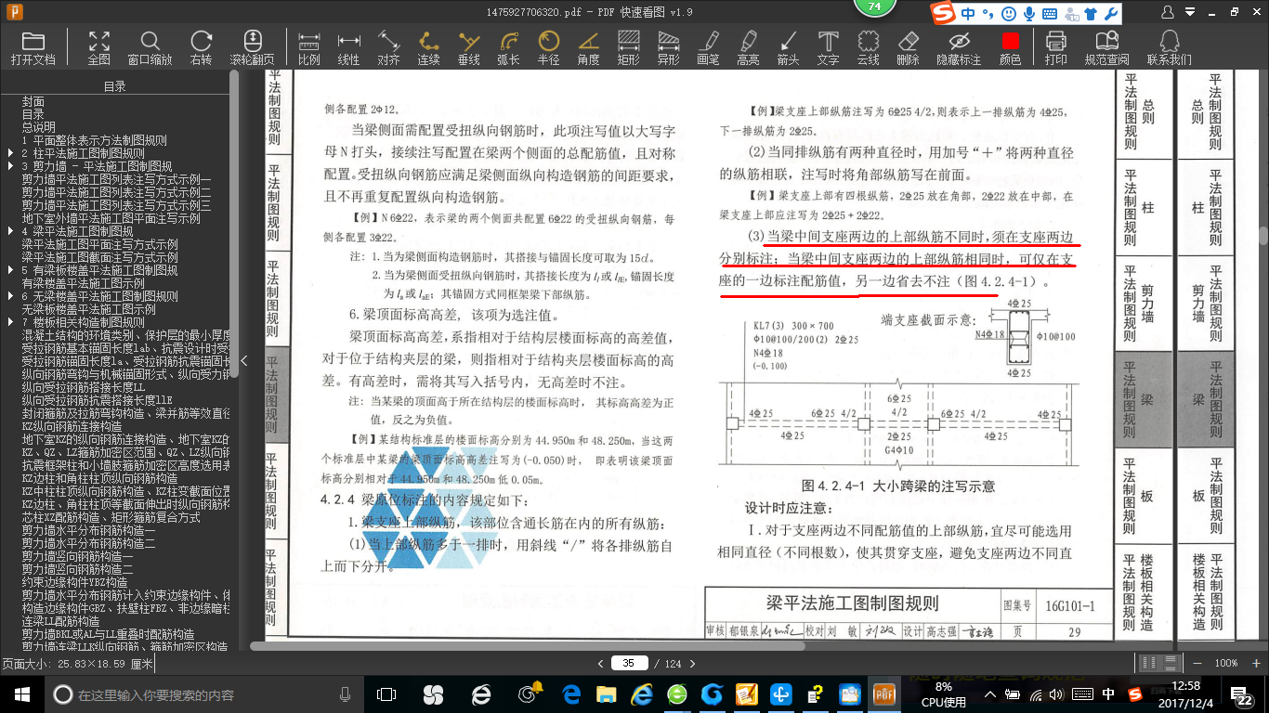
Task: Open the Windows Start menu
Action: click(21, 694)
